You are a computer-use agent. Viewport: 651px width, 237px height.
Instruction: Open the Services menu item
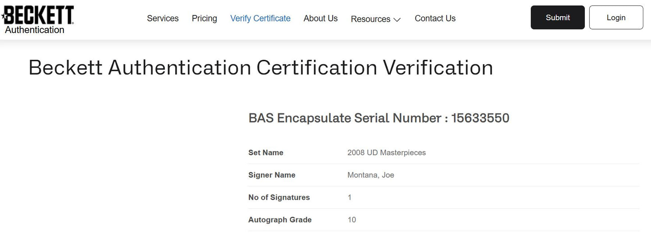coord(163,18)
